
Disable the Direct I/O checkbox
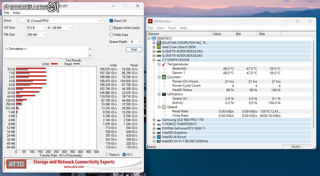(x=111, y=21)
